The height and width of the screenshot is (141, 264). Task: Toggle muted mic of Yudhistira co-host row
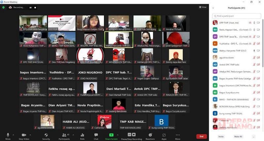tap(254, 43)
